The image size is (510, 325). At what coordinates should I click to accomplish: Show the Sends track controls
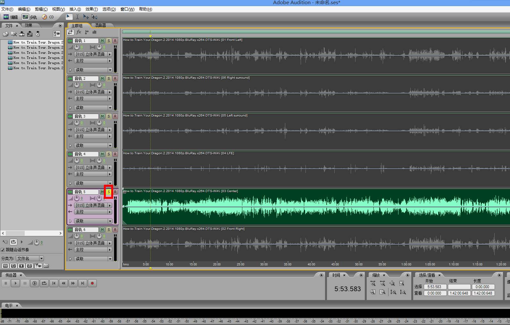87,32
